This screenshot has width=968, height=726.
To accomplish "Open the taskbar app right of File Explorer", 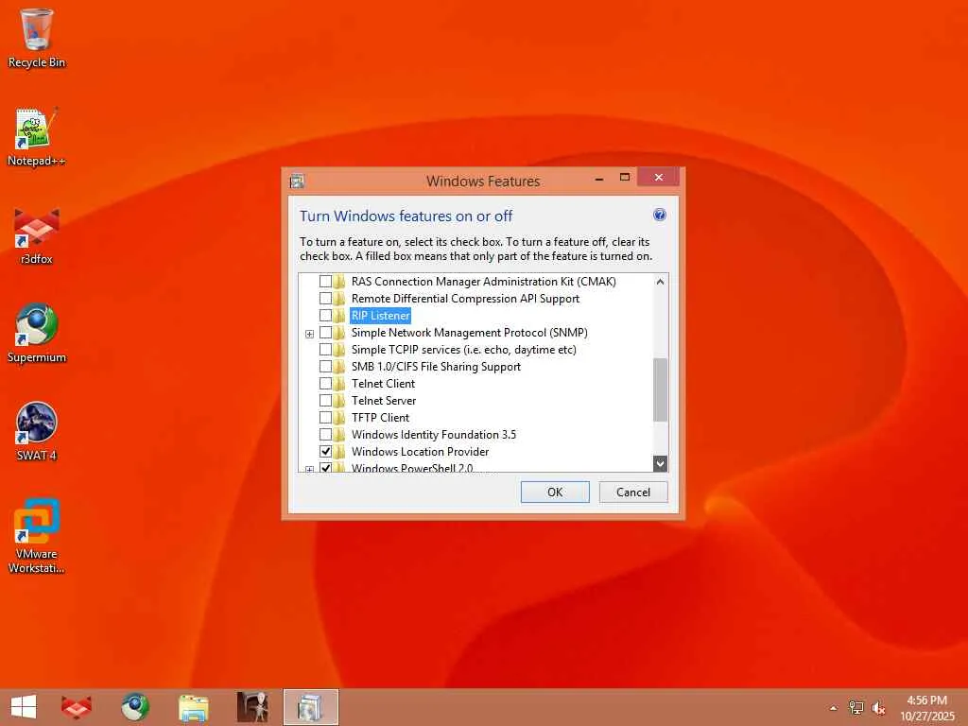I will pyautogui.click(x=251, y=707).
